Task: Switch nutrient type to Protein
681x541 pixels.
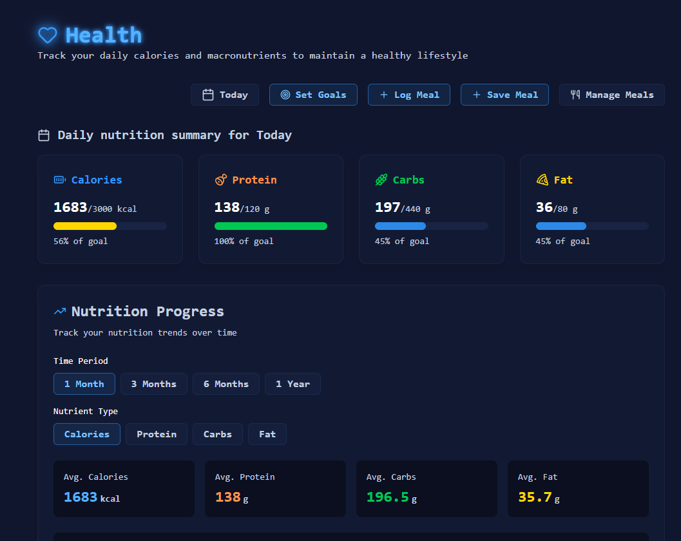Action: coord(157,434)
